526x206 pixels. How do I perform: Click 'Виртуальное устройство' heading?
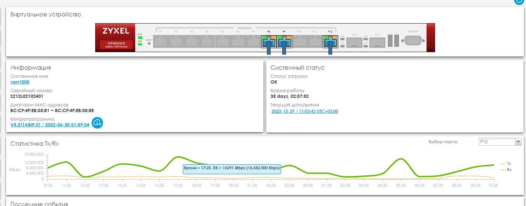46,15
